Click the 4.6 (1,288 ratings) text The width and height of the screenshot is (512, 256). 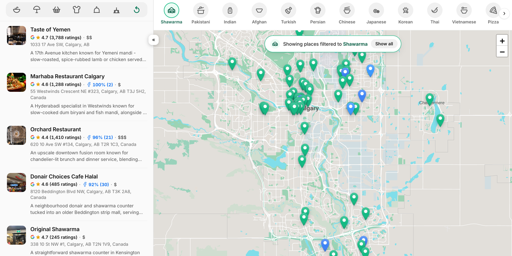pos(61,84)
